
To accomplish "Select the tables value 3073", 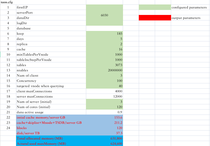I will point(104,65).
